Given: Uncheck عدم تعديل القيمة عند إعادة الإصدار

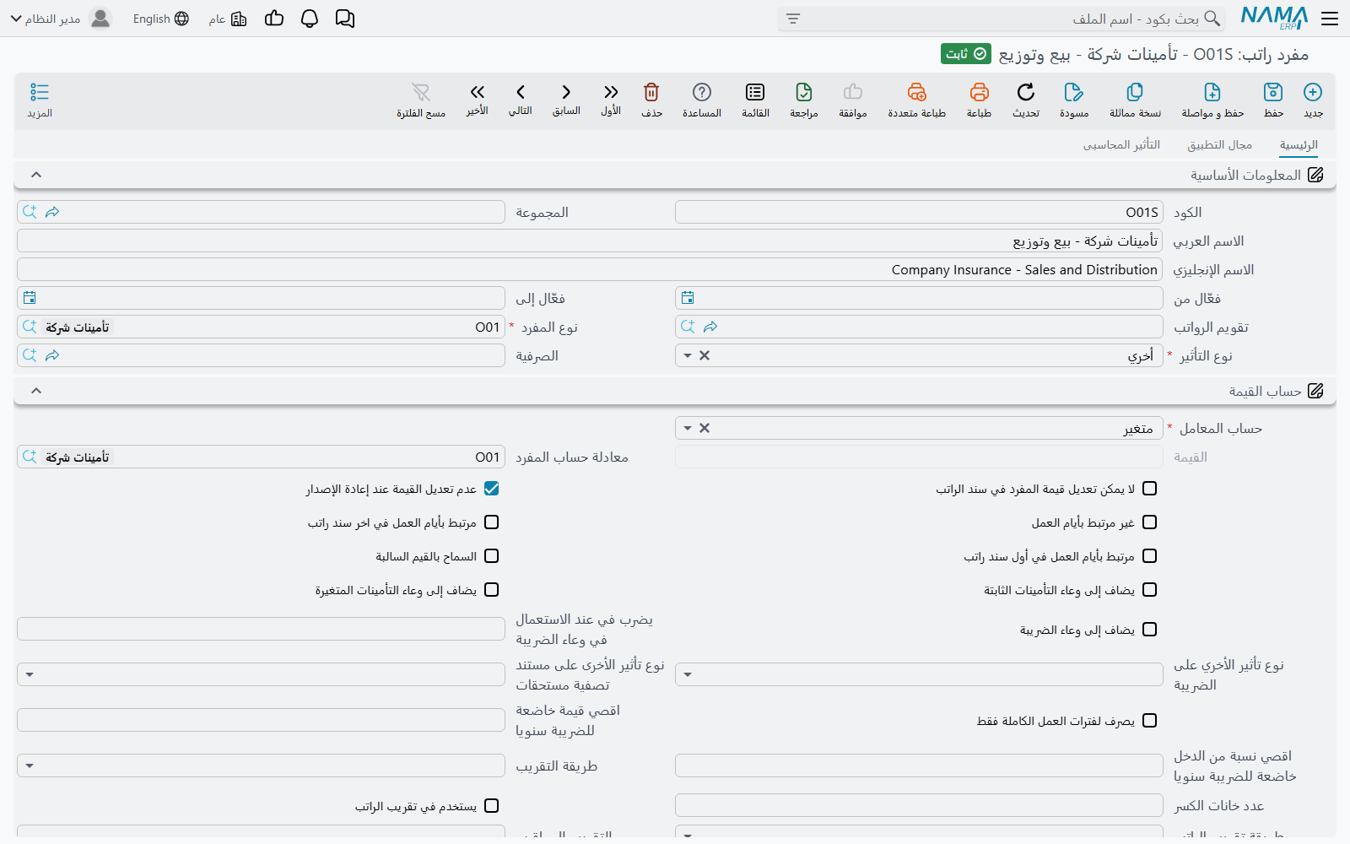Looking at the screenshot, I should coord(492,489).
